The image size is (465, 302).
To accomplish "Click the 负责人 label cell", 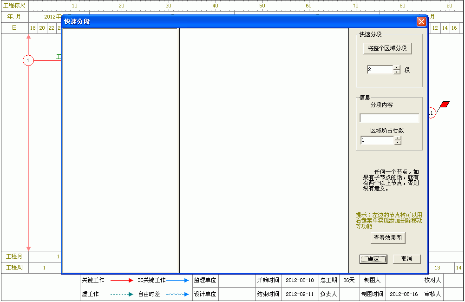I will 329,294.
